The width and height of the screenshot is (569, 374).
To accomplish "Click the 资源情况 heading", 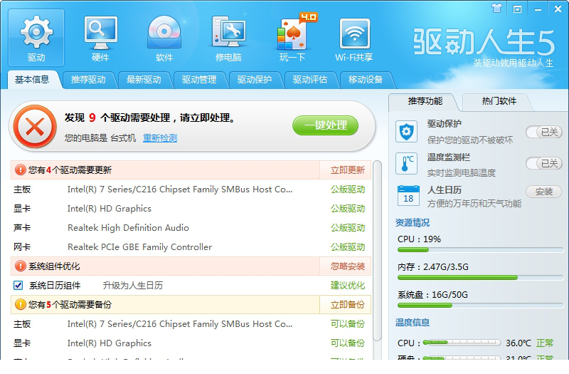I will coord(413,222).
